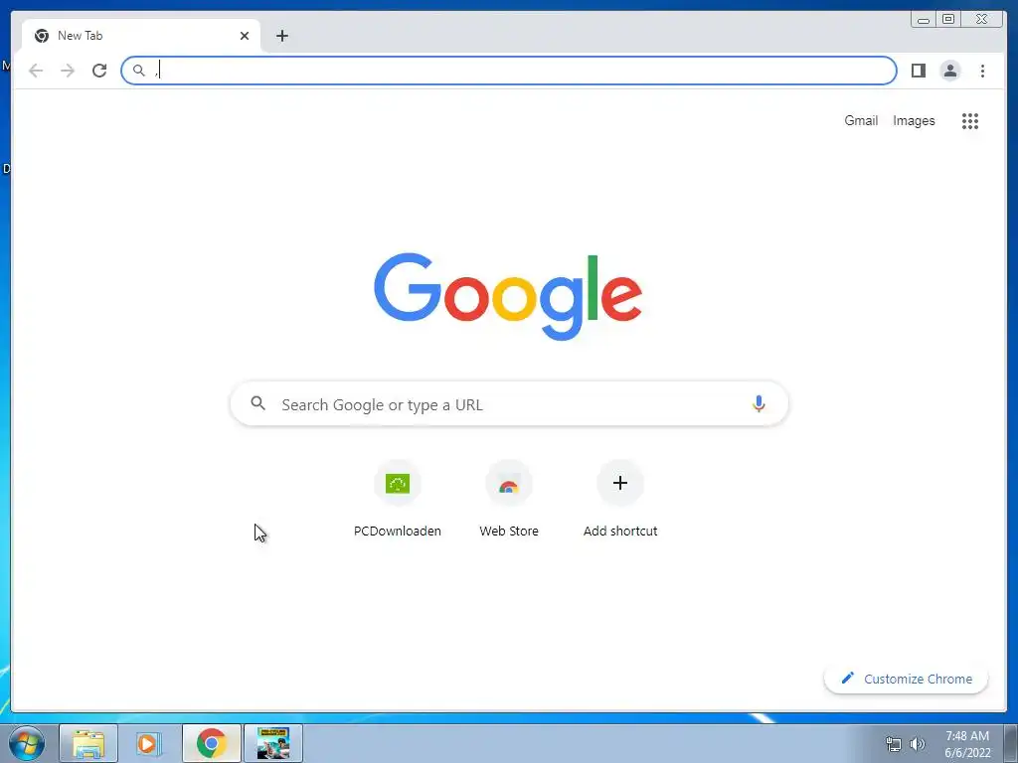Open the Google apps grid
This screenshot has height=763, width=1018.
(970, 120)
